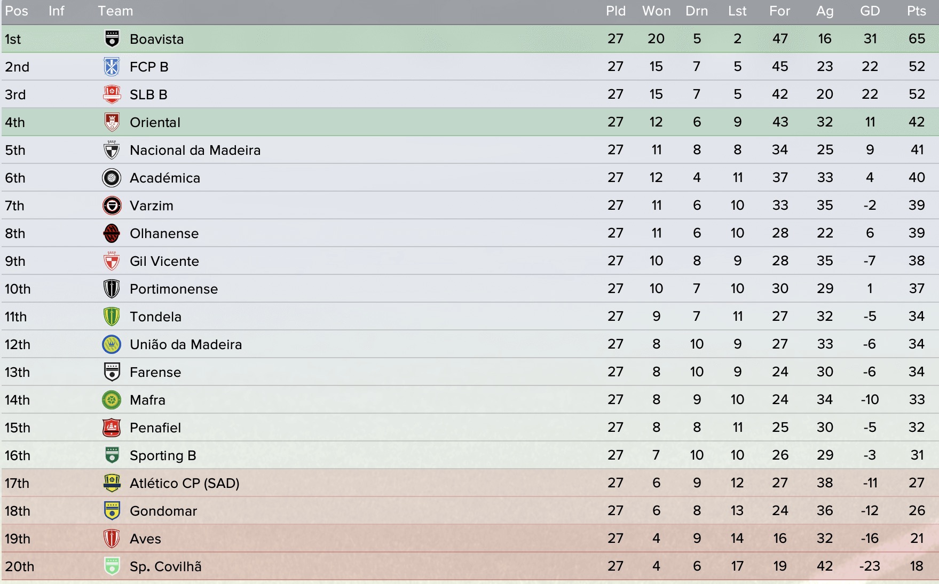Open Nacional da Madeira team link
The image size is (939, 584).
click(x=195, y=150)
